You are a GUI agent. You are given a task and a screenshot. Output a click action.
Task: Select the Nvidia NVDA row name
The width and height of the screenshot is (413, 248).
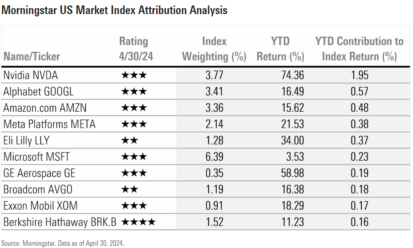click(30, 75)
